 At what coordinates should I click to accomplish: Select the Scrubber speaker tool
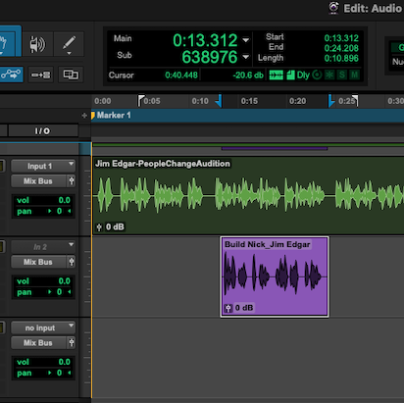click(x=38, y=44)
